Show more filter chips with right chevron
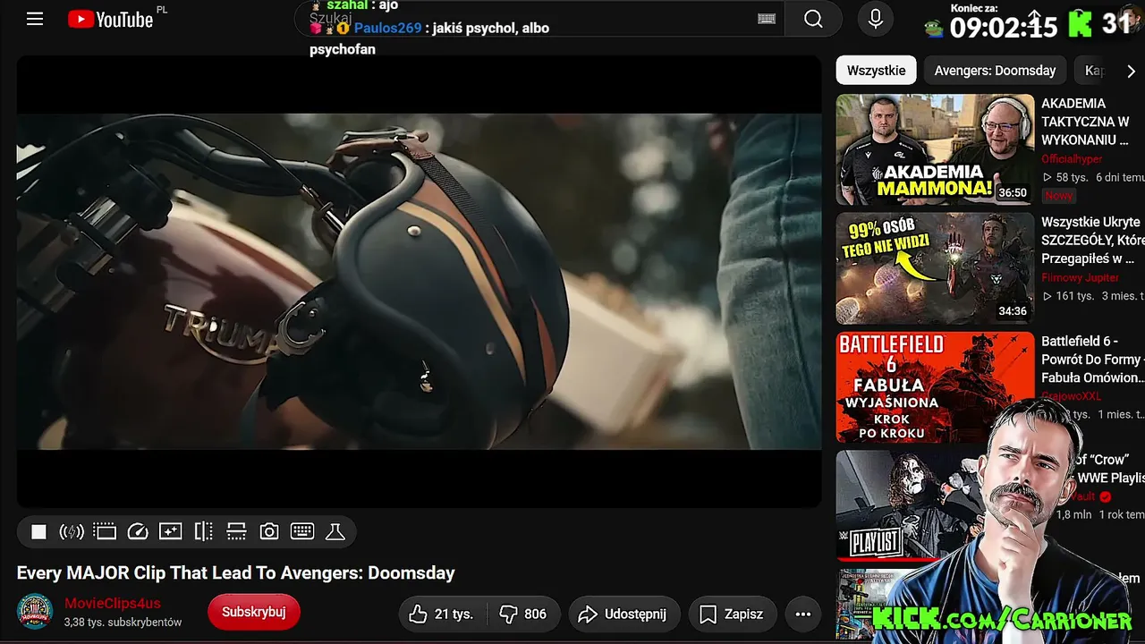The height and width of the screenshot is (644, 1145). (1131, 71)
